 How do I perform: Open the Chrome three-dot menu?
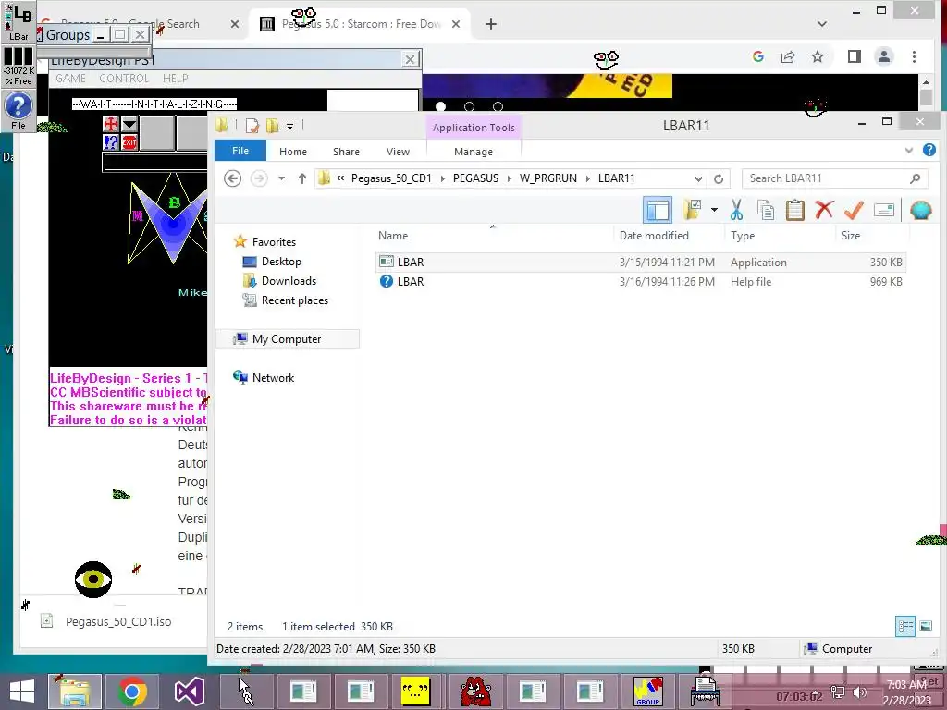(914, 56)
